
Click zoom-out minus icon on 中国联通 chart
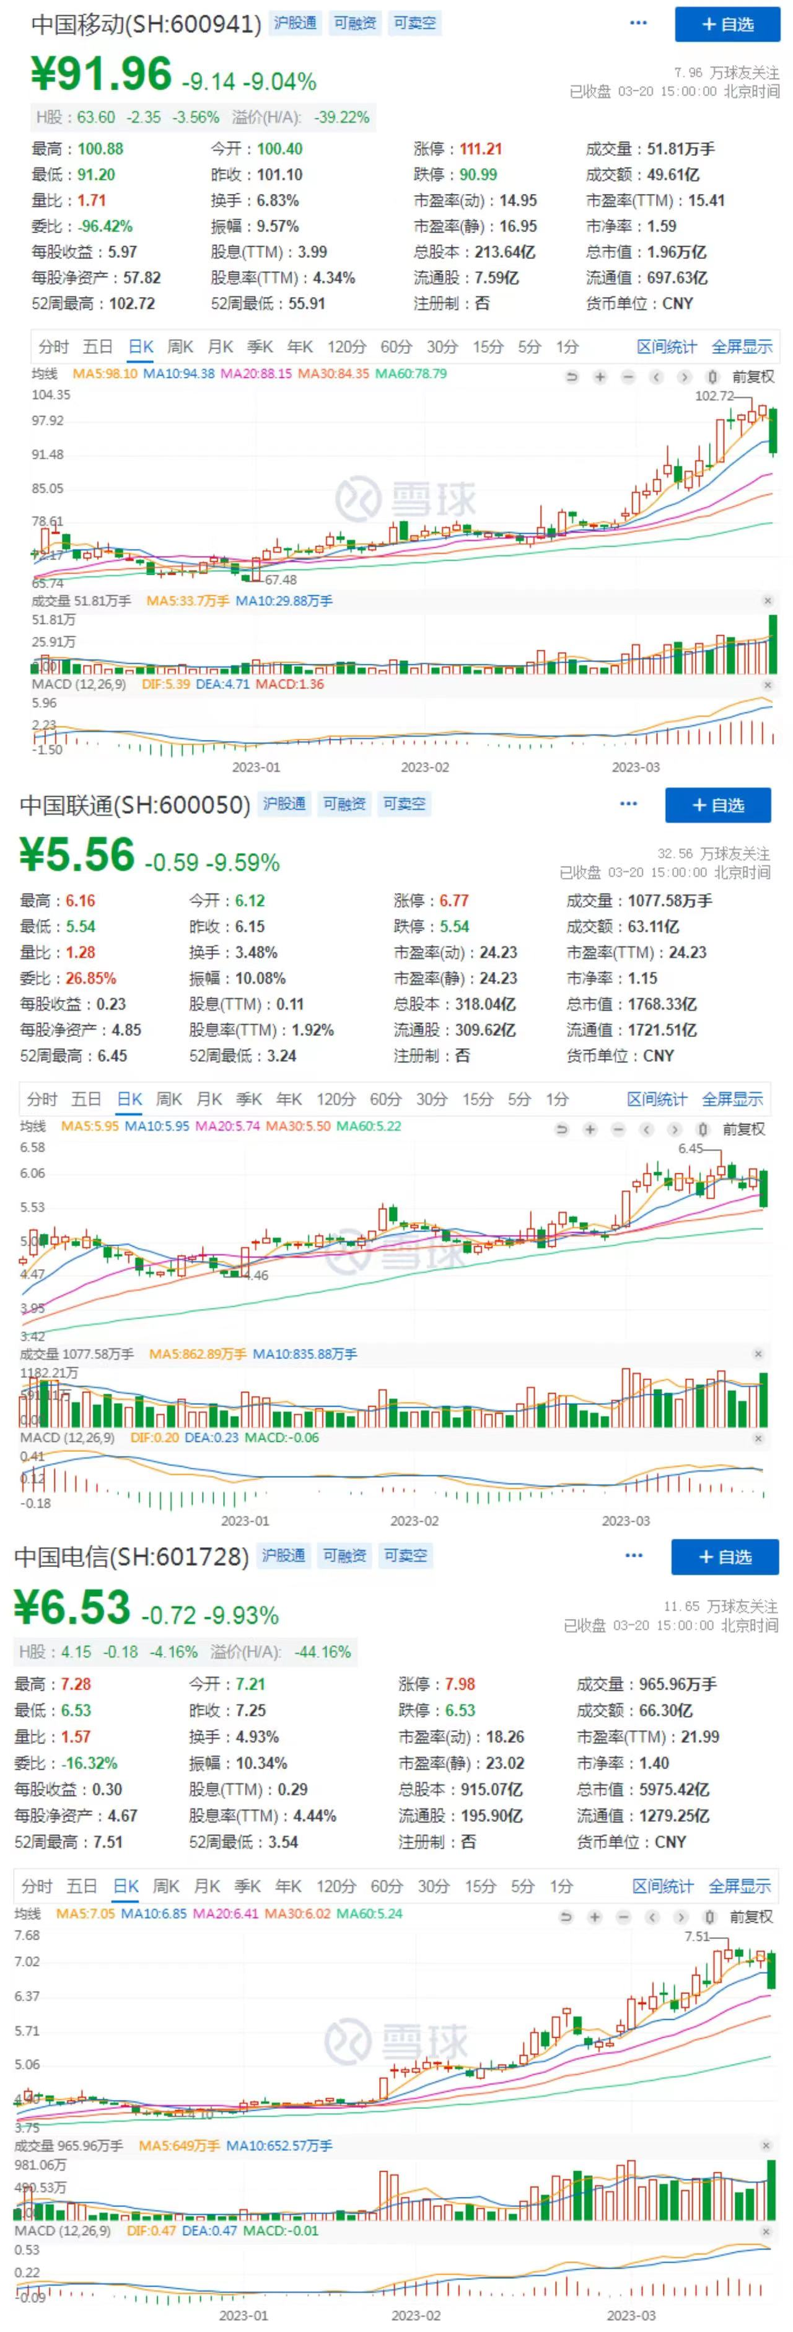(618, 1129)
